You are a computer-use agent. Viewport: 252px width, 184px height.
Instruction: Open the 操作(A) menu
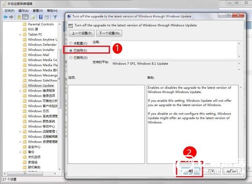(24, 11)
